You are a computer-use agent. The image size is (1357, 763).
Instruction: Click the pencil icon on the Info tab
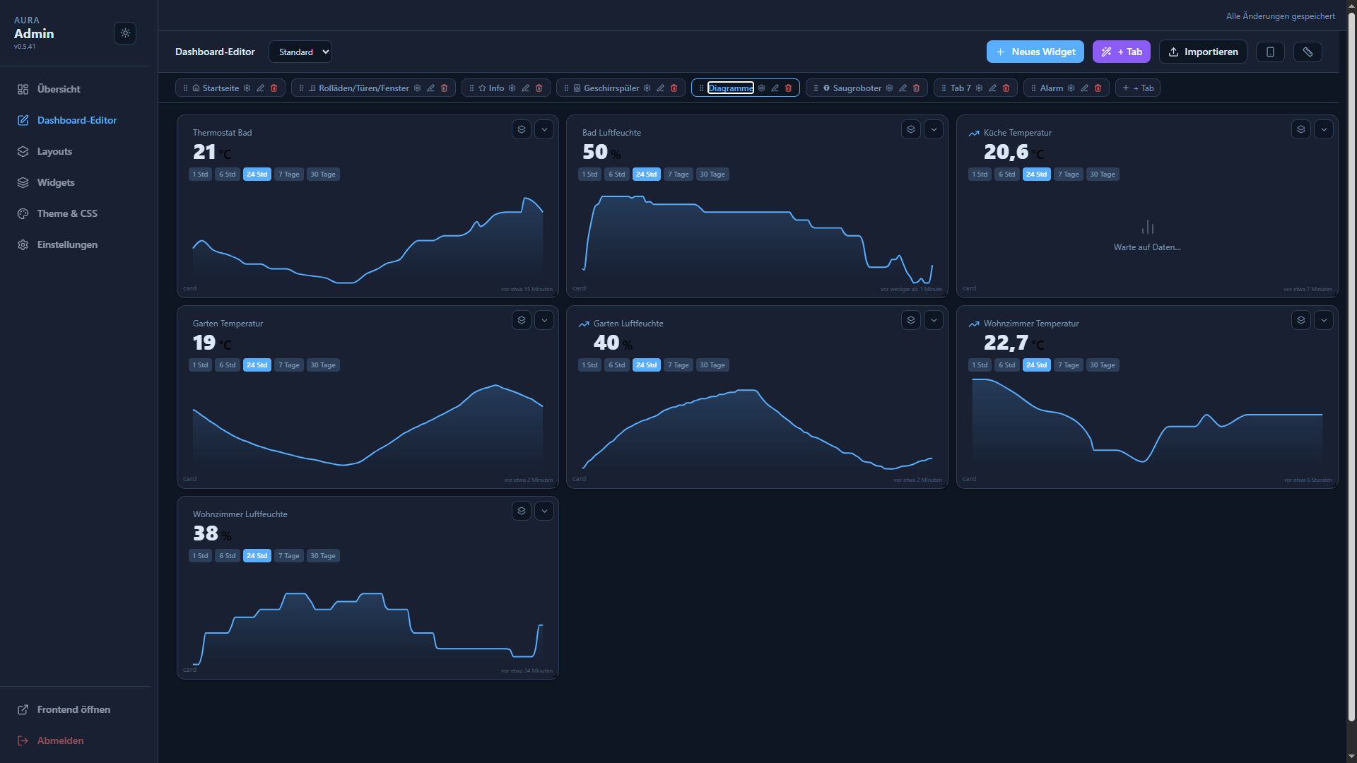[525, 88]
